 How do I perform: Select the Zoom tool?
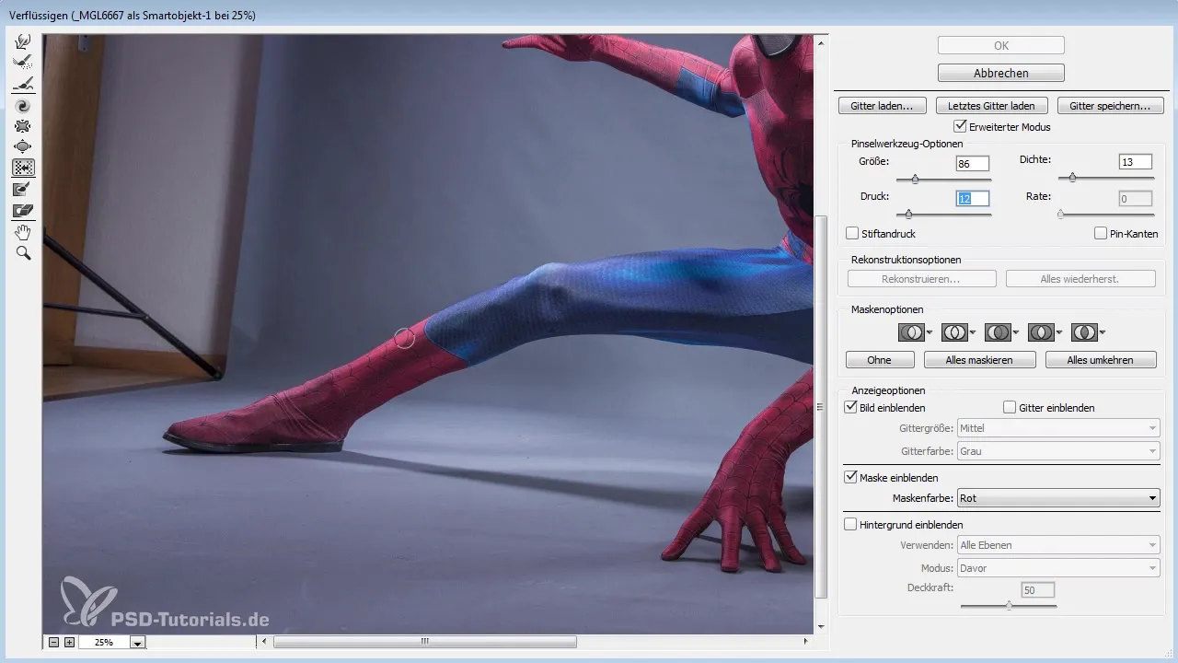click(x=24, y=253)
